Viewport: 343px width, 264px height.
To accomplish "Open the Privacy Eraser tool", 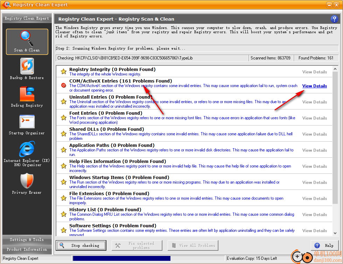I will pyautogui.click(x=27, y=184).
